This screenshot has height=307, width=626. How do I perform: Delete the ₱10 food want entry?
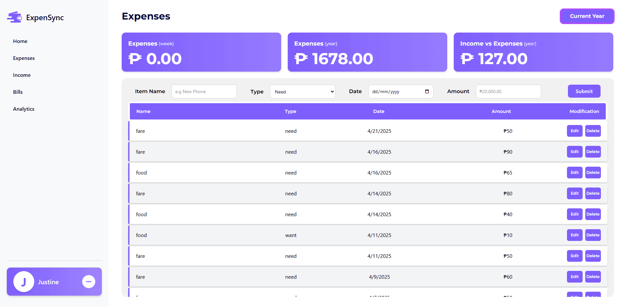tap(592, 235)
